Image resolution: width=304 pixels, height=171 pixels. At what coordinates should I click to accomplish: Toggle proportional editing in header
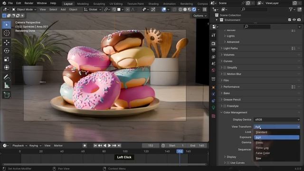click(128, 9)
